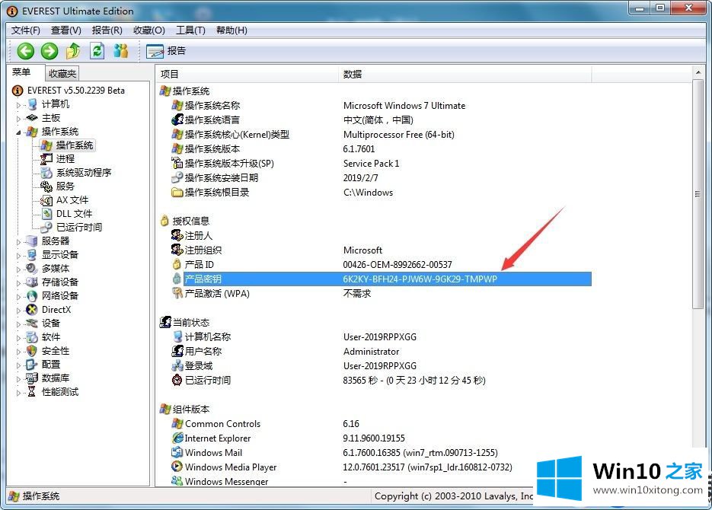Select EVEREST v5.50.2239 Beta root node
The width and height of the screenshot is (712, 510).
coord(75,91)
